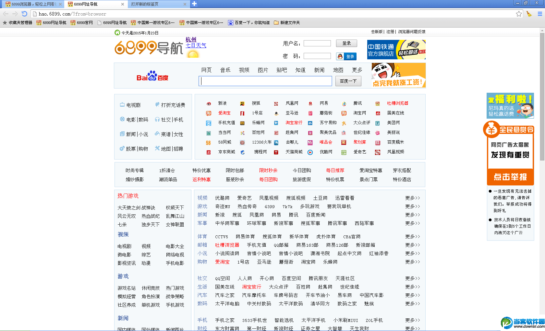Click the Tmall icon beside 天猫商城
The image size is (545, 331).
[x=276, y=152]
